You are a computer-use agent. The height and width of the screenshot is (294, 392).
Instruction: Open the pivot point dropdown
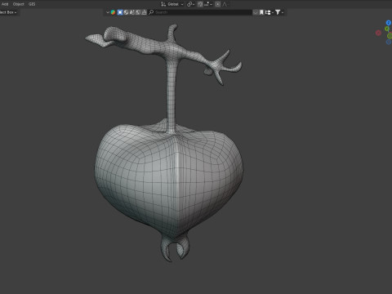pos(190,4)
